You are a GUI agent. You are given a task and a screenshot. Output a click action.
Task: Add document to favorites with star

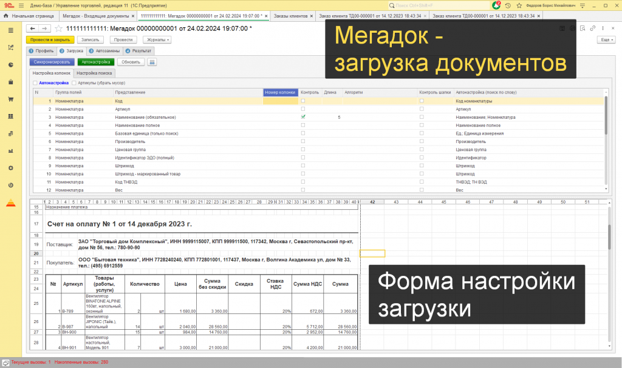(x=59, y=28)
